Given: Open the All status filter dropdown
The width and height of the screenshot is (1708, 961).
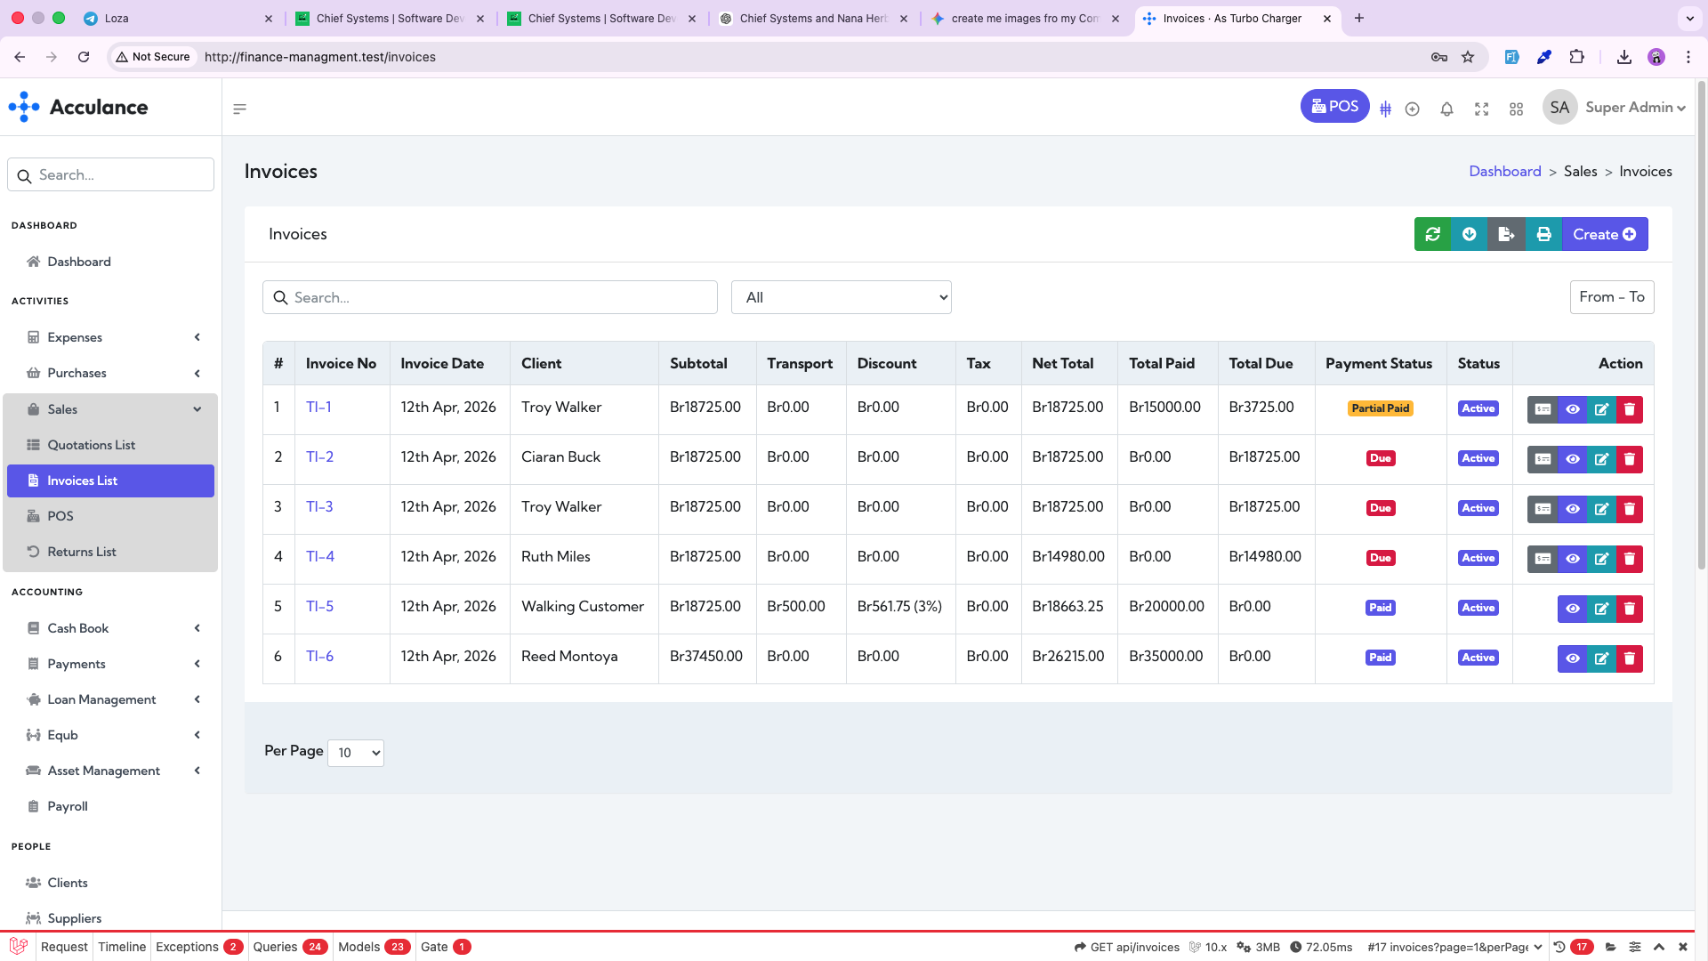Looking at the screenshot, I should point(841,297).
